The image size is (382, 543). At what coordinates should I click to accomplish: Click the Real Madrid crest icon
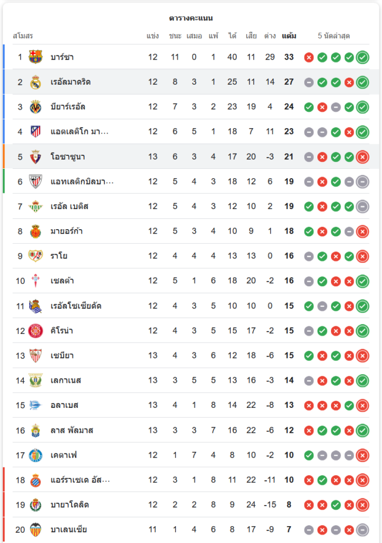(35, 82)
